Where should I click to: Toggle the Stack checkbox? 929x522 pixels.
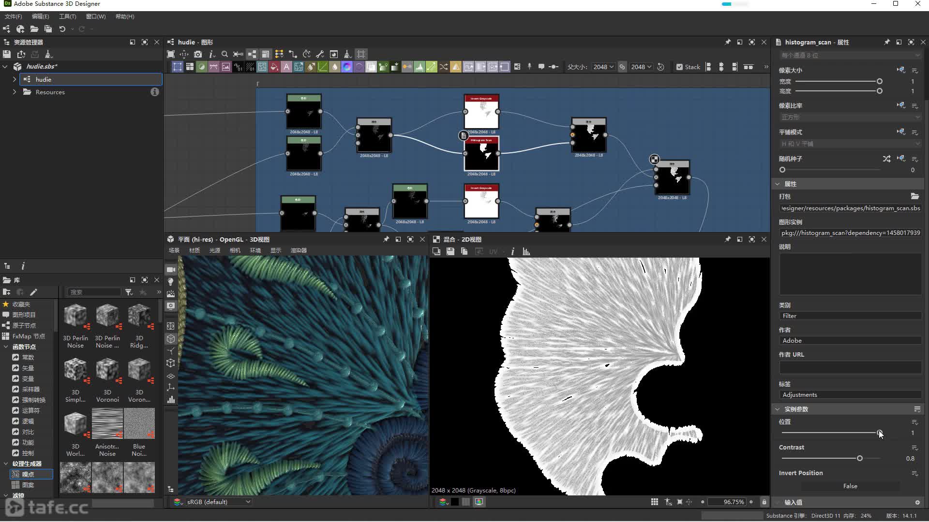click(679, 67)
